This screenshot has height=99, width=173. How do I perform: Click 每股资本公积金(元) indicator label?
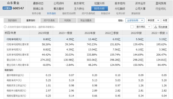pyautogui.click(x=16, y=86)
